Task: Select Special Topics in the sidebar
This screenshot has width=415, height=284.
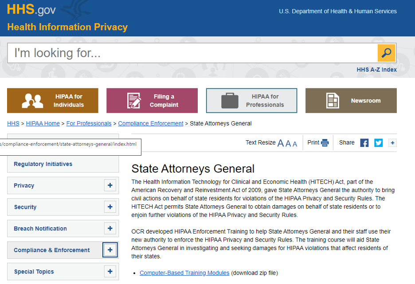Action: (34, 272)
